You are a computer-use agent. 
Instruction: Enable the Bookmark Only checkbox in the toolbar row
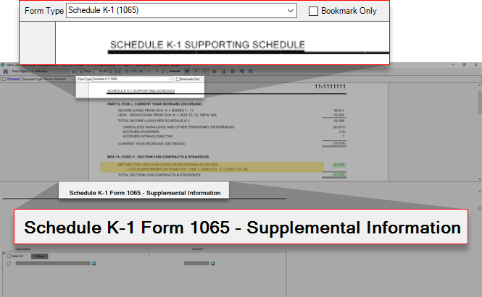click(x=178, y=79)
